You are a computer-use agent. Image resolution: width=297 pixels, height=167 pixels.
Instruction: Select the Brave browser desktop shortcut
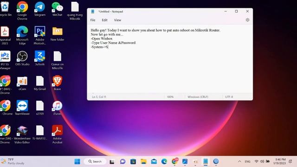[x=57, y=83]
